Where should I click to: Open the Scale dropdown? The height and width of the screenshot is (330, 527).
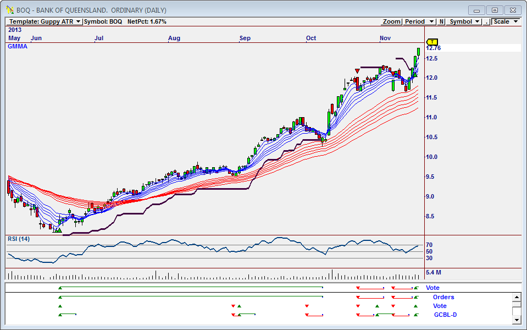pos(506,21)
